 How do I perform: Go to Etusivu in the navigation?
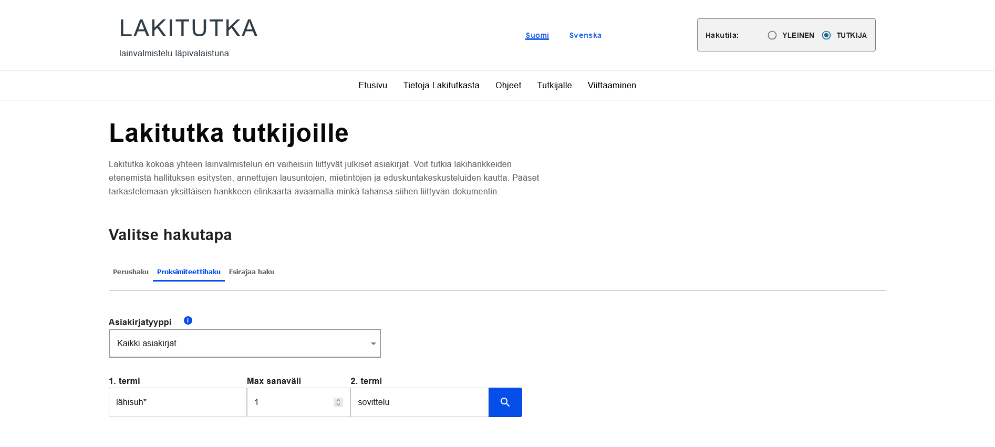pyautogui.click(x=372, y=86)
